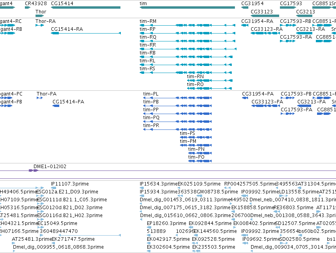Select the tim-PM protein label
Screen dimensions: 336x253
188,141
